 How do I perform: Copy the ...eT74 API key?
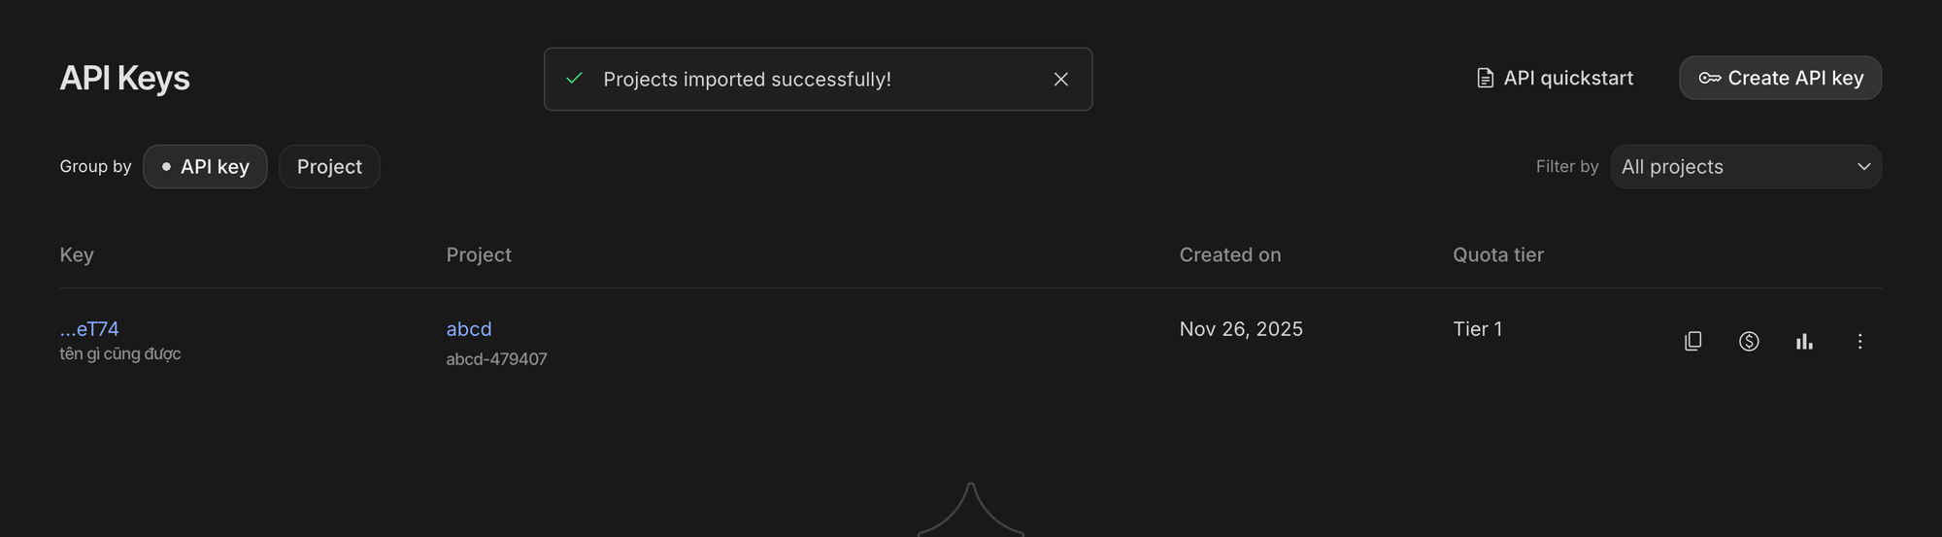coord(1692,341)
